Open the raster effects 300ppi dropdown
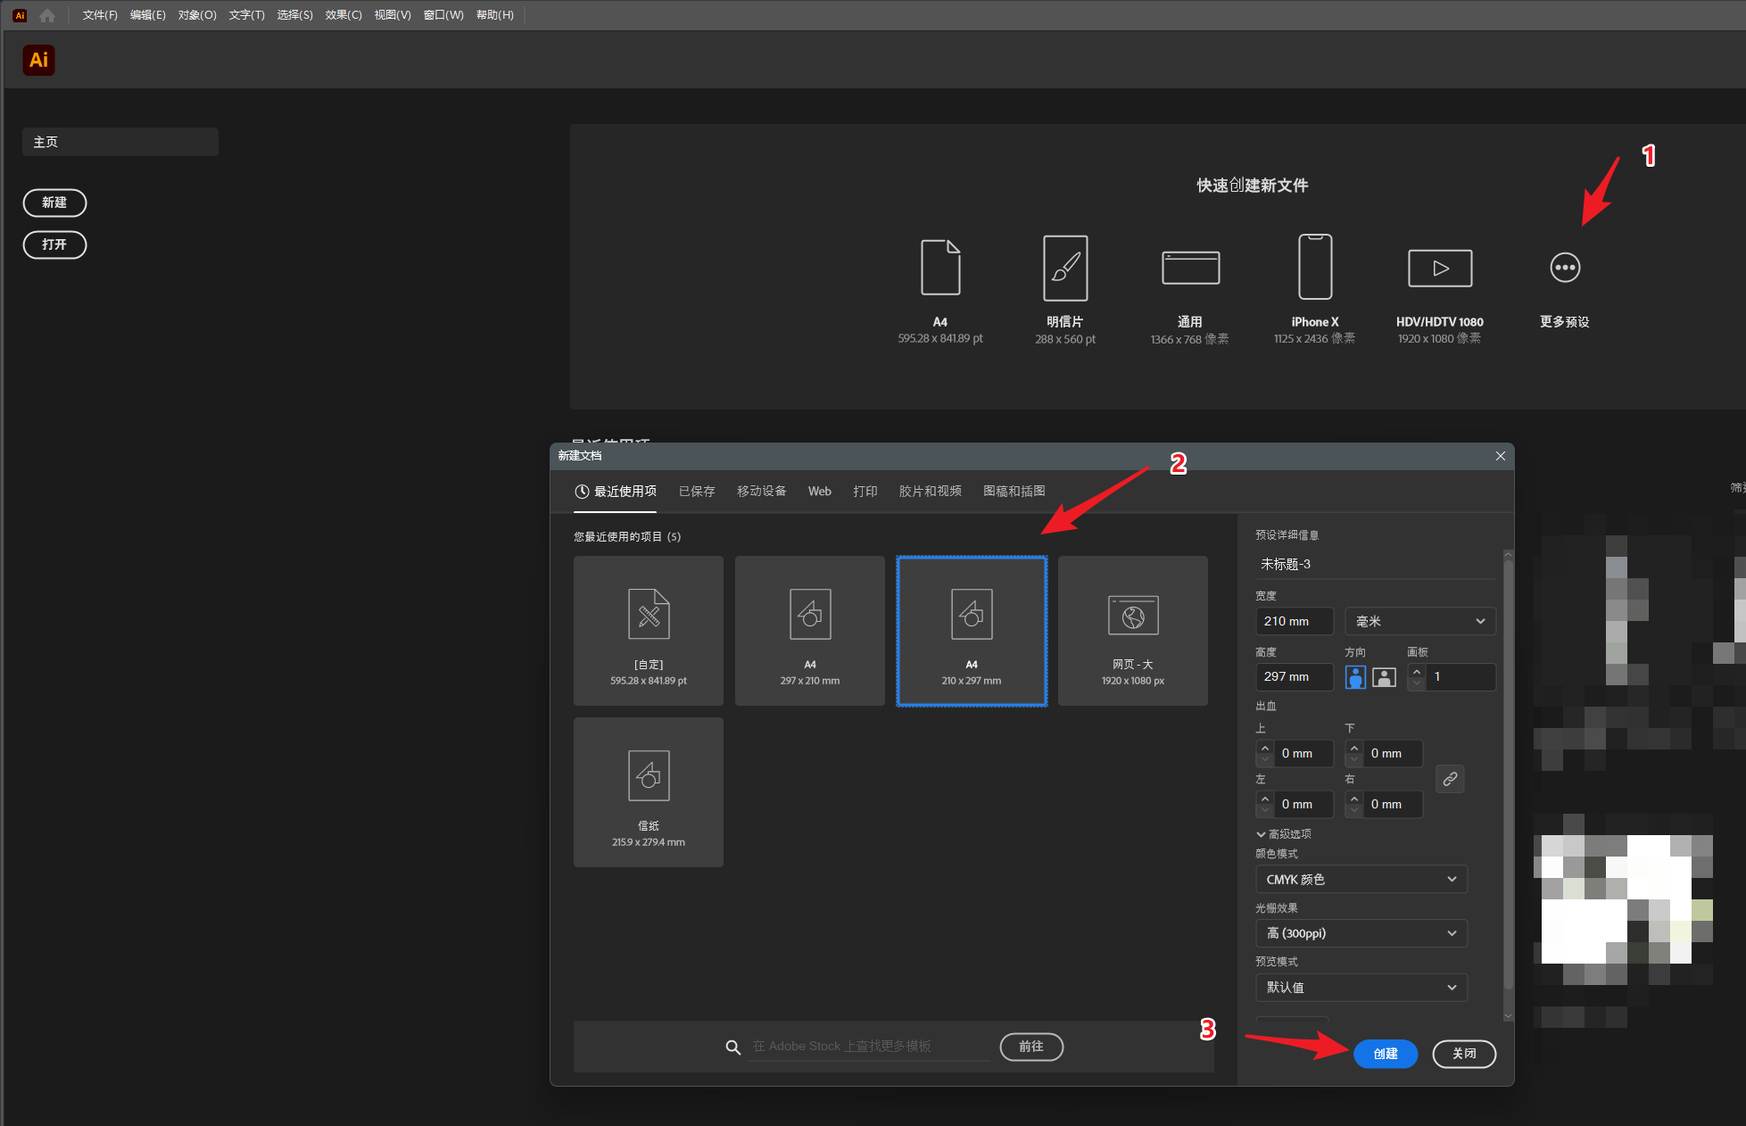 [1361, 933]
